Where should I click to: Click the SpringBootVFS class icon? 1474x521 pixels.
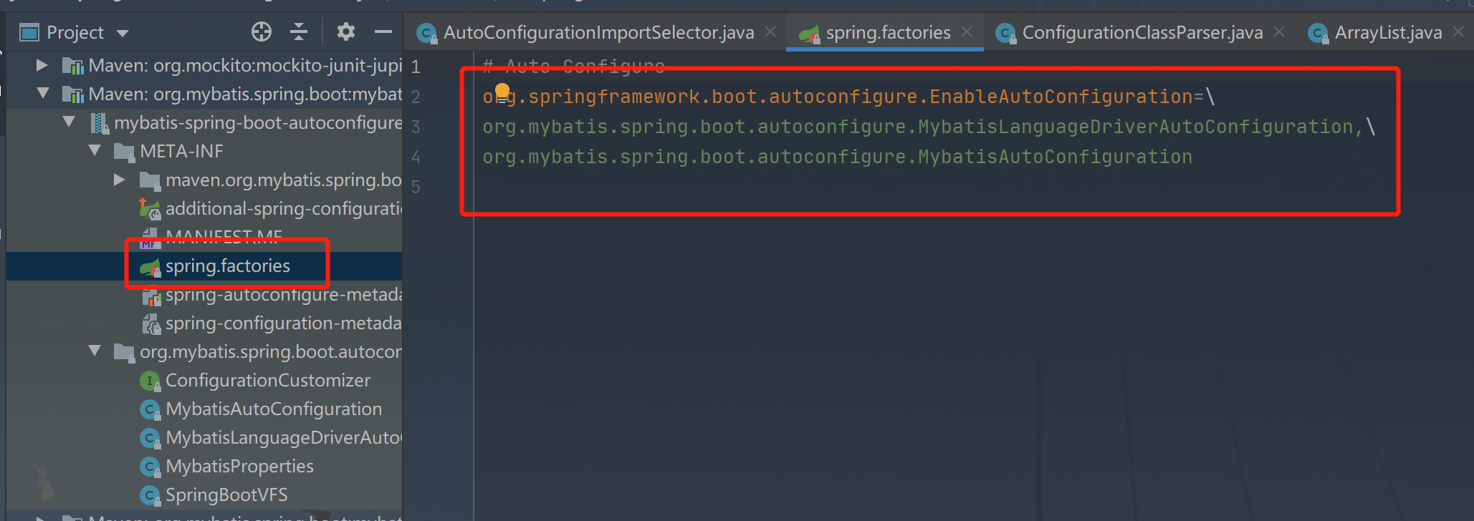tap(150, 495)
